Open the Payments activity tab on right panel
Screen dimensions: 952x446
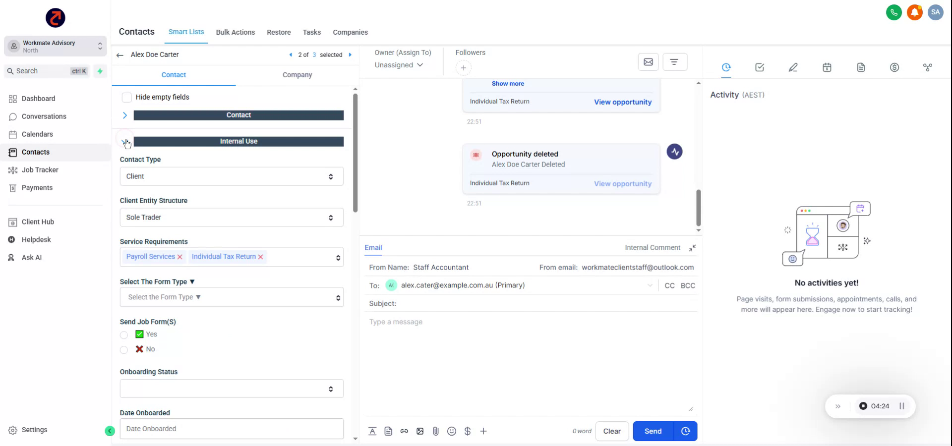tap(894, 67)
